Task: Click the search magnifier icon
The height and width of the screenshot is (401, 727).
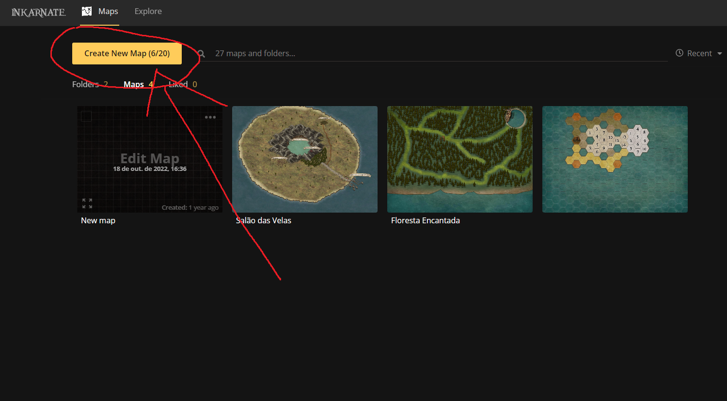Action: tap(201, 53)
